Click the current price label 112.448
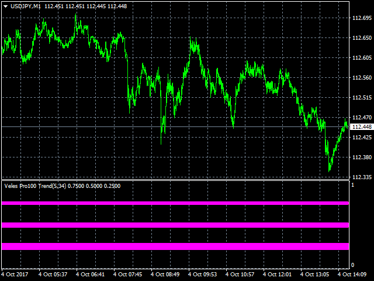Image resolution: width=374 pixels, height=281 pixels. coord(362,127)
